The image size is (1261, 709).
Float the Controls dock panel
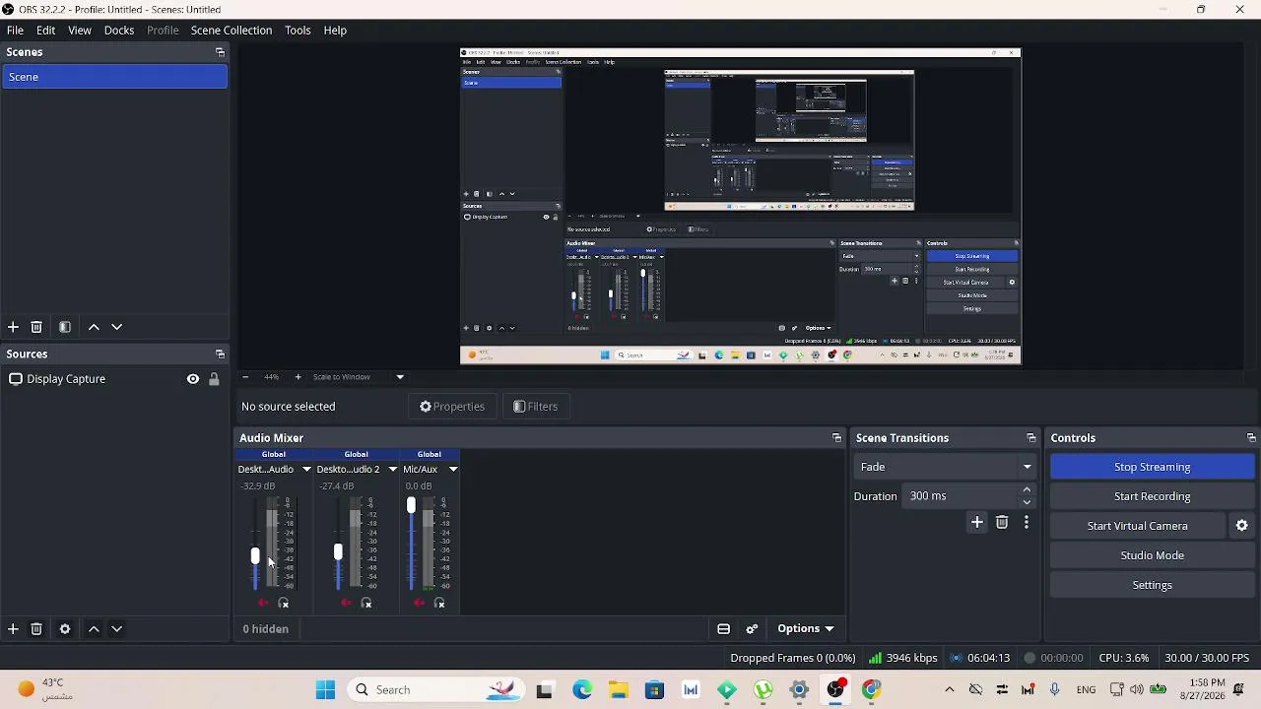coord(1251,438)
